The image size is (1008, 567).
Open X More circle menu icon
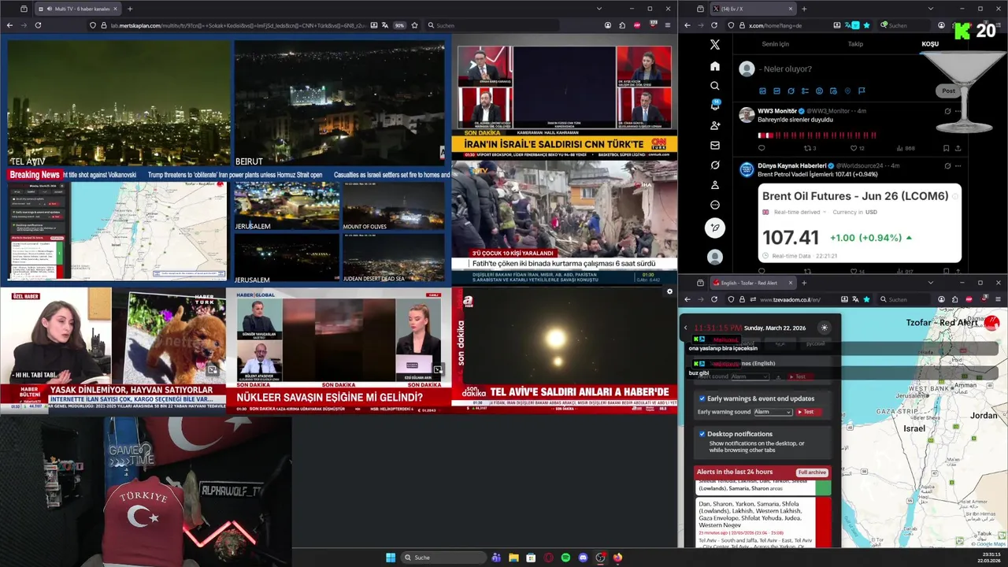714,205
